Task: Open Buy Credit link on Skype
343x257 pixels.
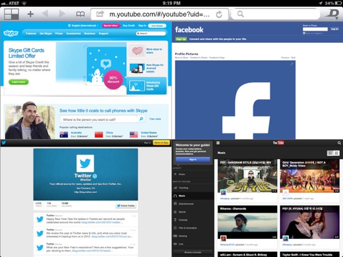Action: tap(129, 25)
